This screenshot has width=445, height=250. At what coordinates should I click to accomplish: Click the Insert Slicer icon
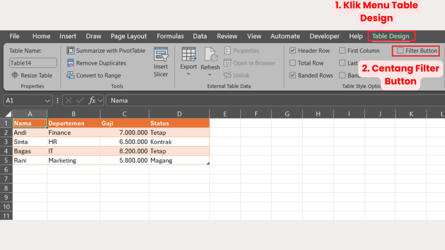pos(161,55)
